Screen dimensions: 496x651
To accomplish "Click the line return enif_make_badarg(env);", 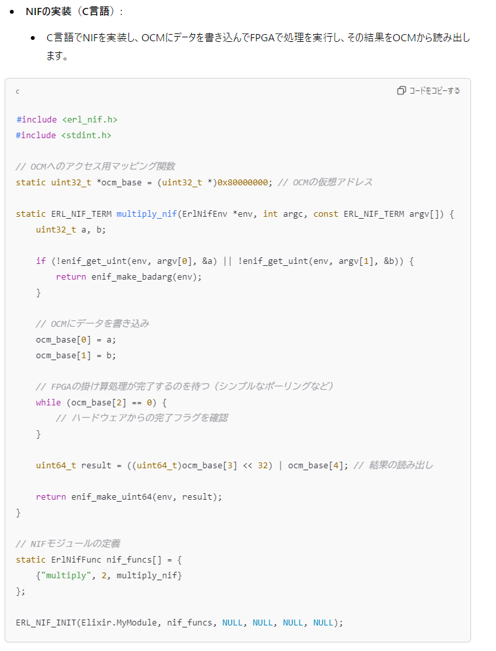I will point(129,277).
